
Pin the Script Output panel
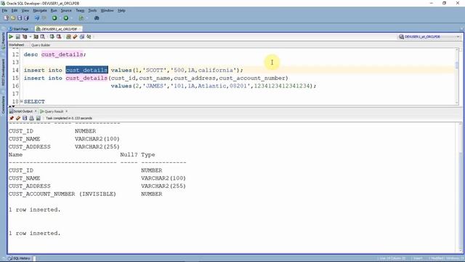[12, 118]
